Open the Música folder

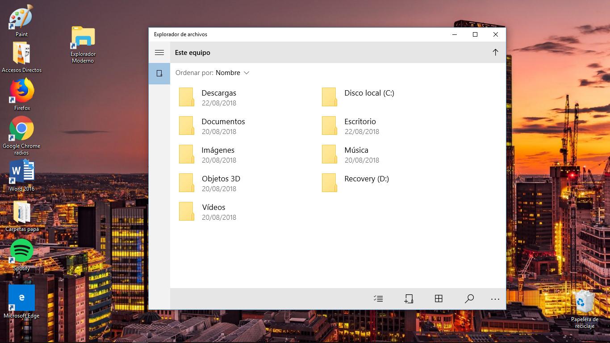(356, 150)
